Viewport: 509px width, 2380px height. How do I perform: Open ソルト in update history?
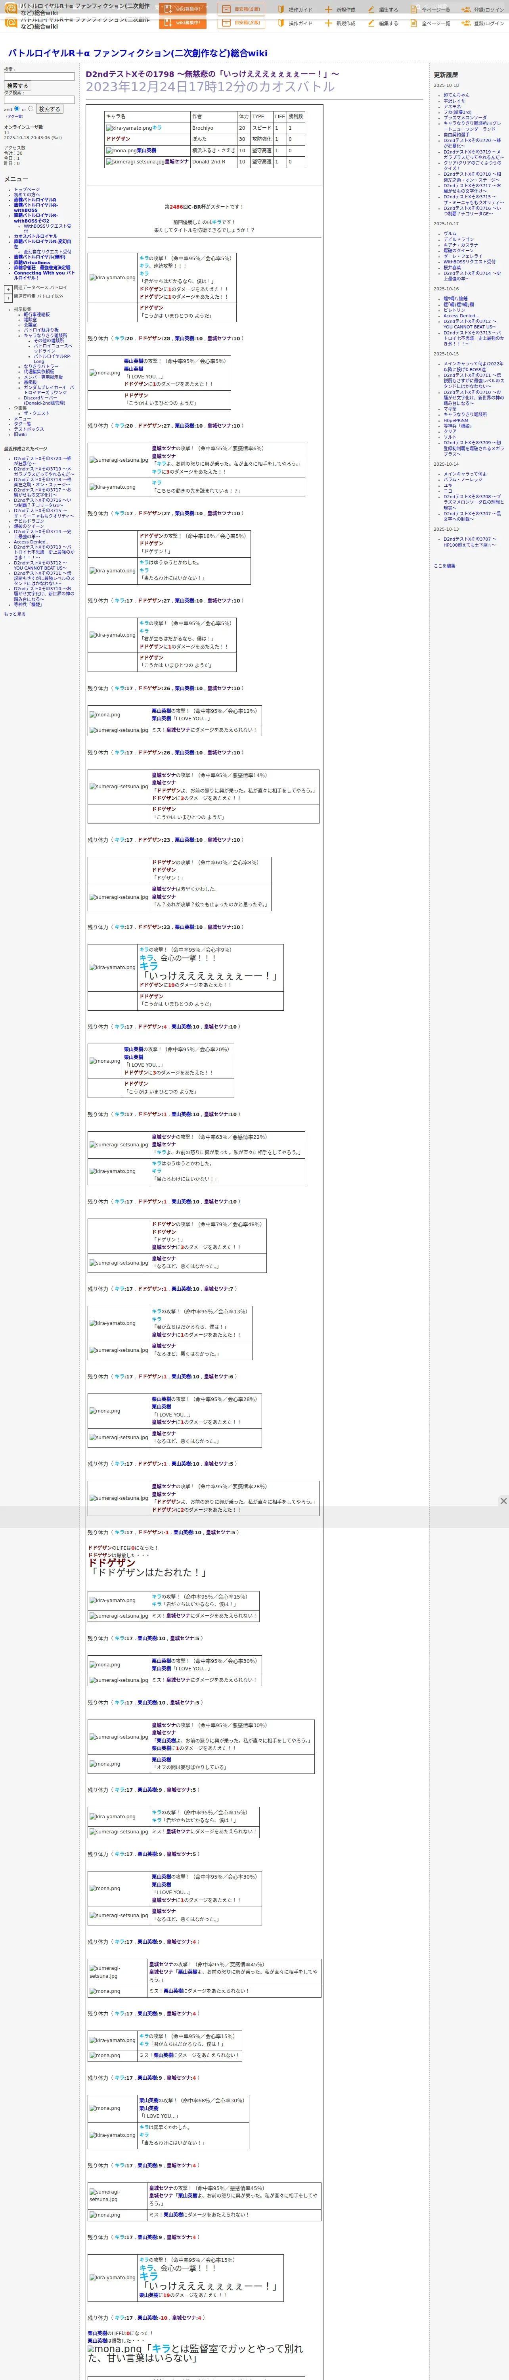click(450, 437)
